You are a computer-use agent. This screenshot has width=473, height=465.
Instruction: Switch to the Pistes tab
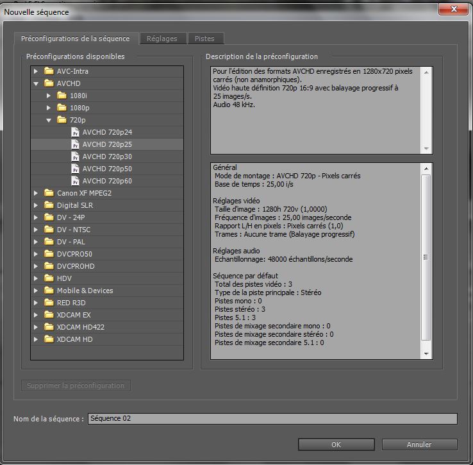(x=205, y=38)
